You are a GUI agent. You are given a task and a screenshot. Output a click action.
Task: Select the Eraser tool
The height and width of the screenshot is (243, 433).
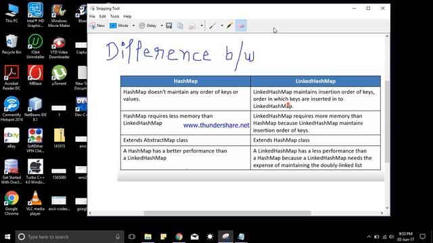tap(241, 26)
